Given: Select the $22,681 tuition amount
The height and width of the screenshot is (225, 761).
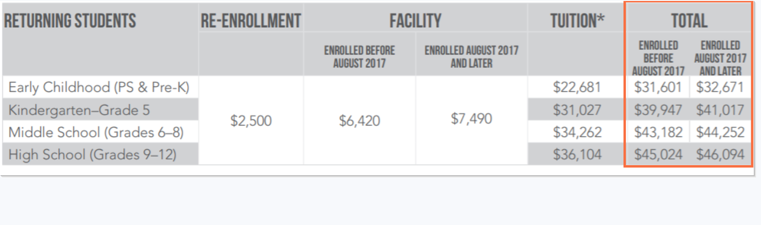Looking at the screenshot, I should pos(577,87).
